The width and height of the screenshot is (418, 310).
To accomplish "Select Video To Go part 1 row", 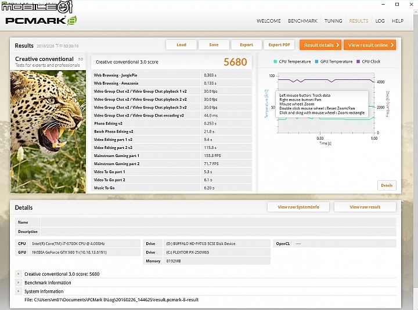I will pyautogui.click(x=171, y=172).
